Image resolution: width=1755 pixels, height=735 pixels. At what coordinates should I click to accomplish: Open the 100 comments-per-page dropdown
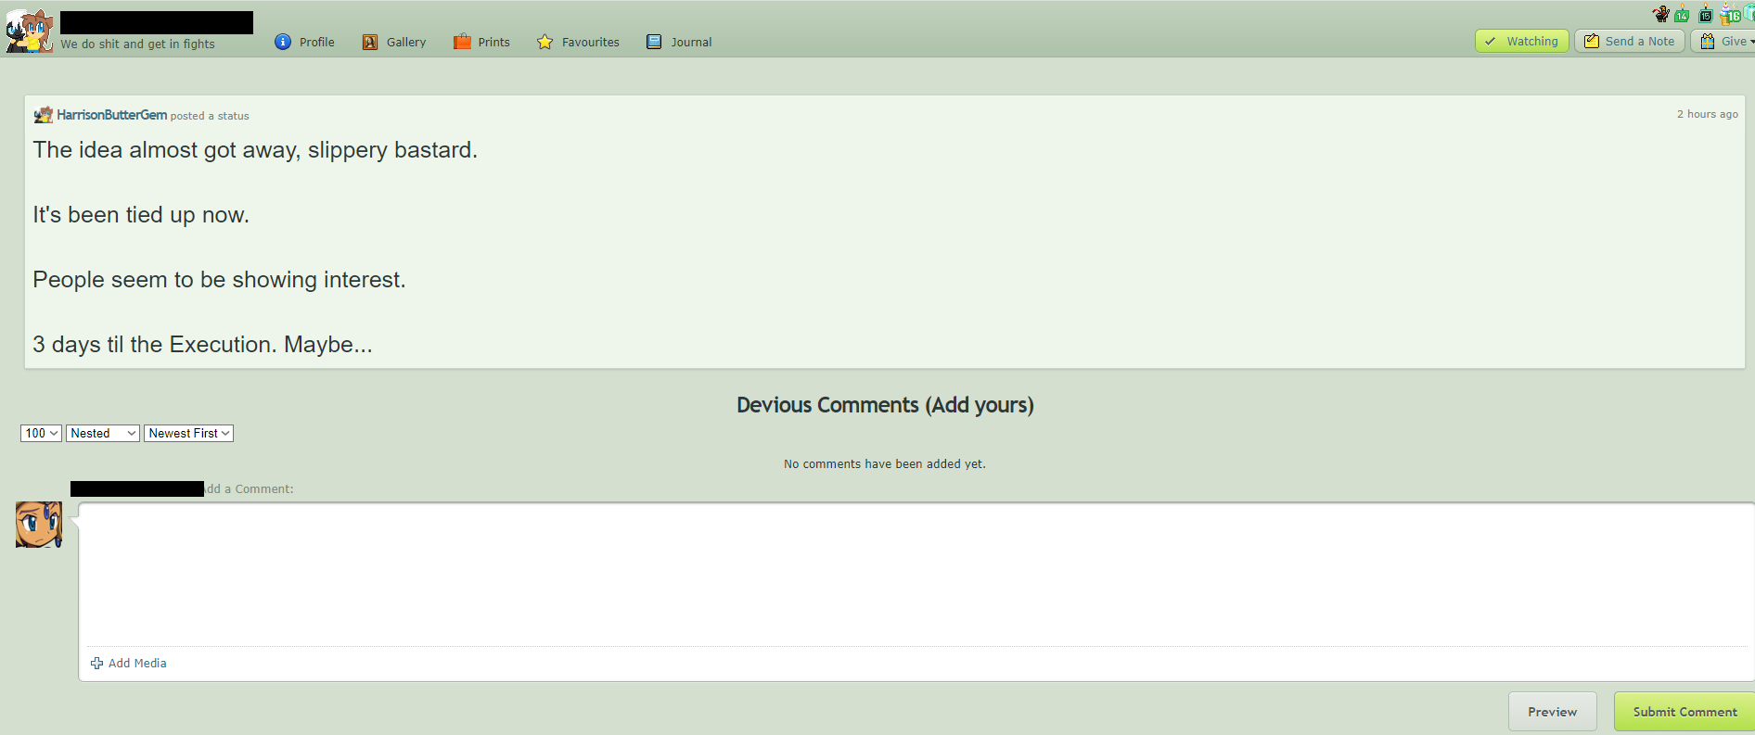click(41, 433)
